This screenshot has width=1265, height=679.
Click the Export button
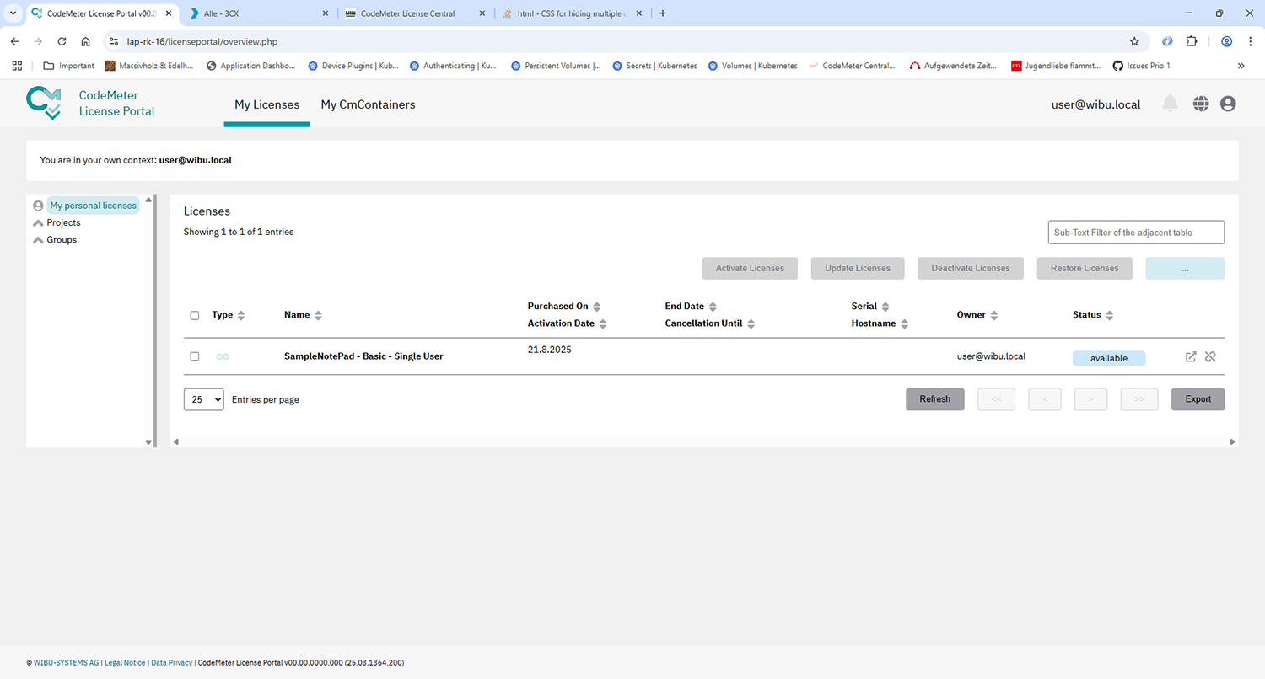[x=1198, y=399]
